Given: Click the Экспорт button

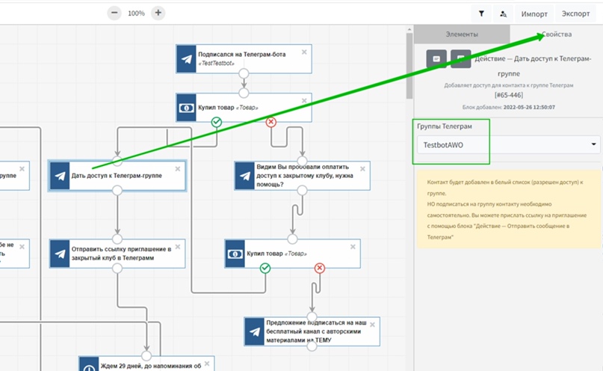Looking at the screenshot, I should pyautogui.click(x=575, y=13).
